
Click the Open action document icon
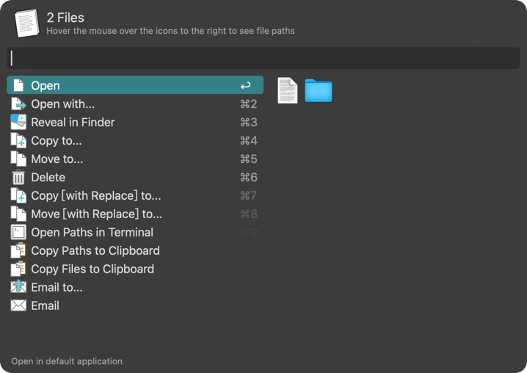point(18,86)
